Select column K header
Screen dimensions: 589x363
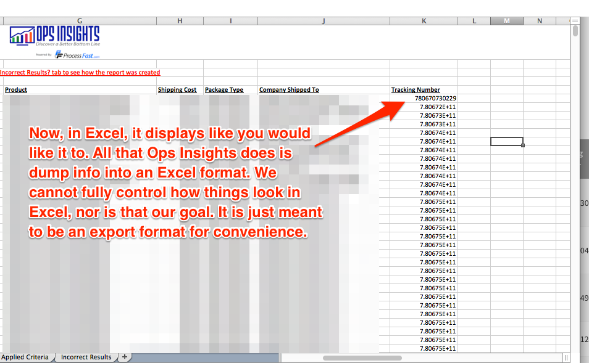pos(424,21)
